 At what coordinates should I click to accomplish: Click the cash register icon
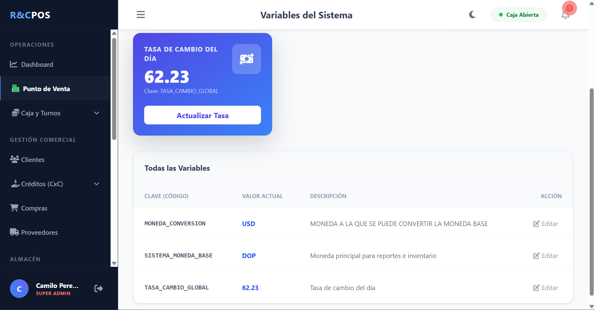pyautogui.click(x=15, y=89)
